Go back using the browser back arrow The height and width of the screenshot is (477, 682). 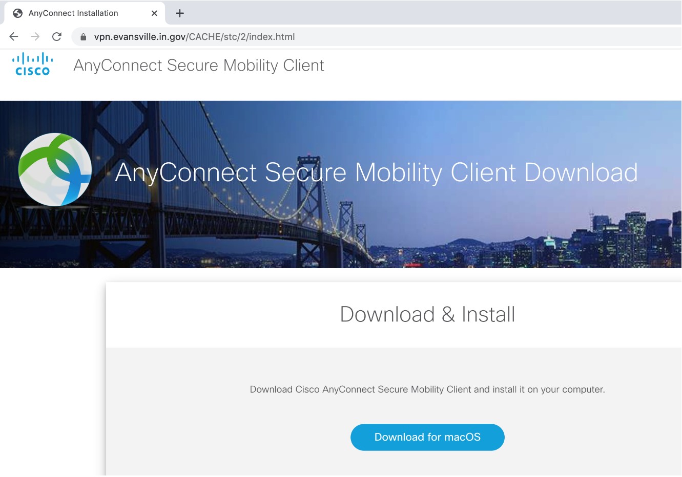(14, 36)
